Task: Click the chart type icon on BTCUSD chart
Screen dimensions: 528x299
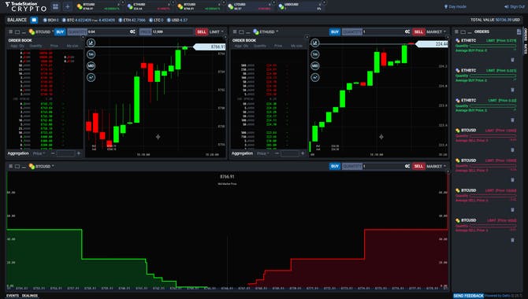Action: coord(91,42)
